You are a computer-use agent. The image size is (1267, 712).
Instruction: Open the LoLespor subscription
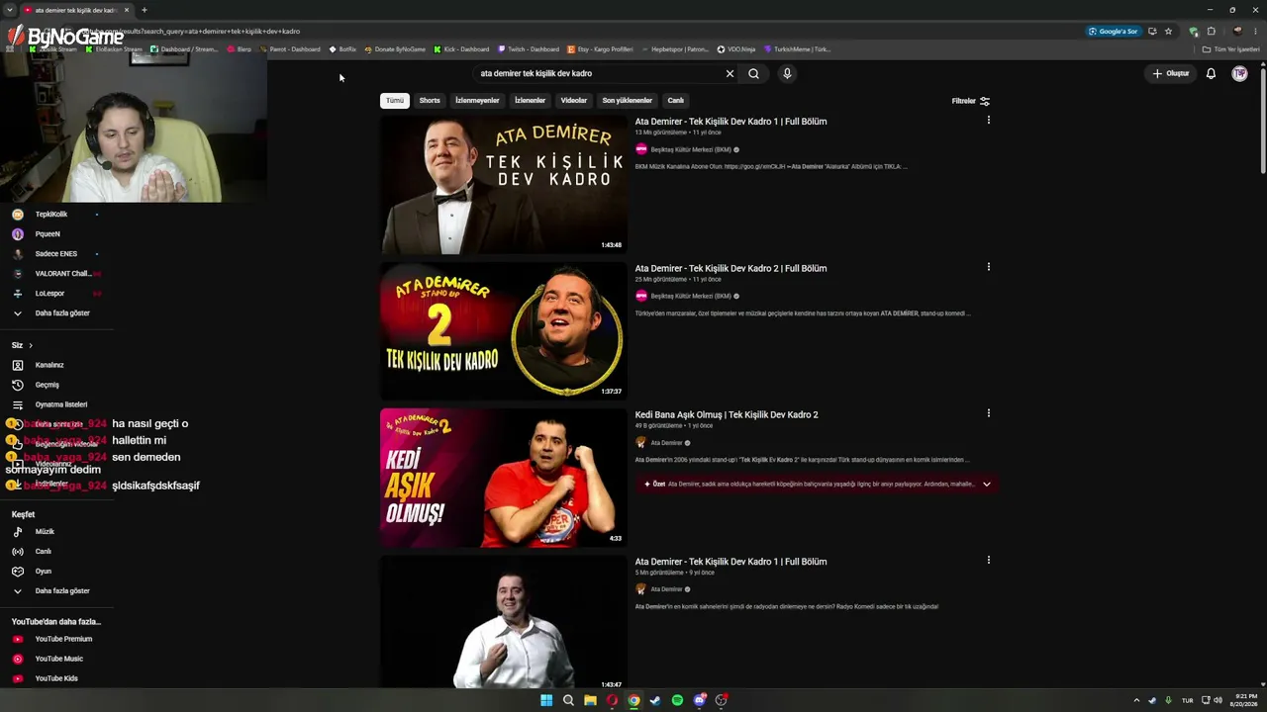click(x=49, y=294)
